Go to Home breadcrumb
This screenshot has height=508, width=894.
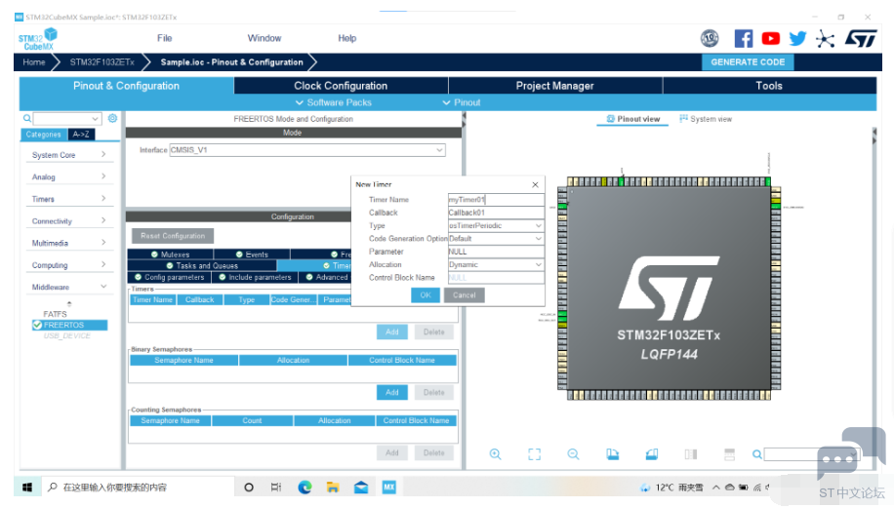click(33, 62)
